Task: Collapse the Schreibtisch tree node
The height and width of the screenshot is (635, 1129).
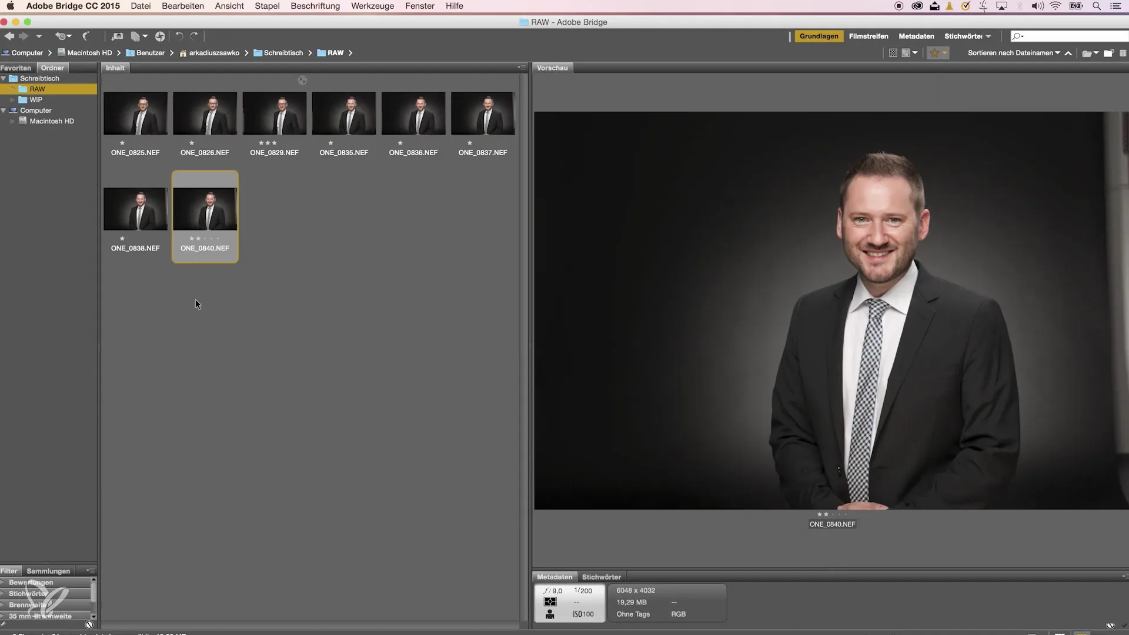Action: [4, 79]
